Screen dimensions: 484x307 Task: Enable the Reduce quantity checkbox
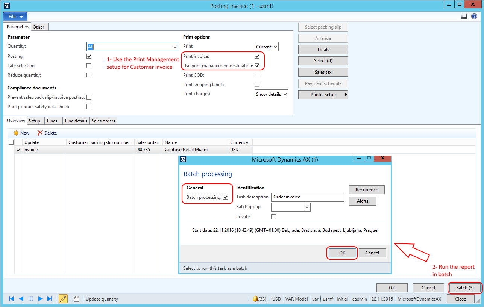pos(89,75)
